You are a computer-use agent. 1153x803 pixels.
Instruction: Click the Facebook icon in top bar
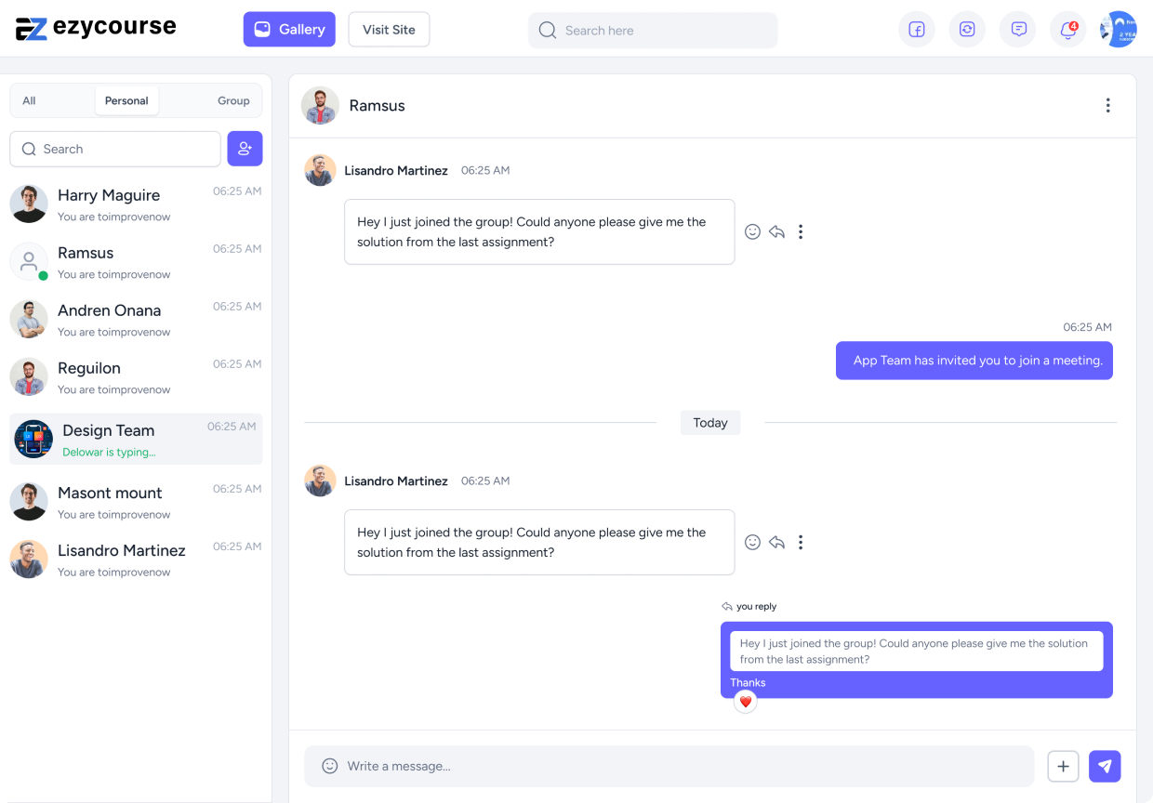(x=916, y=30)
